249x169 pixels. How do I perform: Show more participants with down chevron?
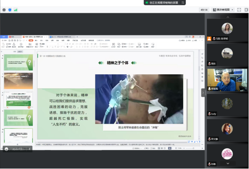click(228, 163)
